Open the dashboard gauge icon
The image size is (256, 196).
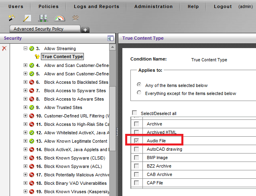pyautogui.click(x=59, y=18)
